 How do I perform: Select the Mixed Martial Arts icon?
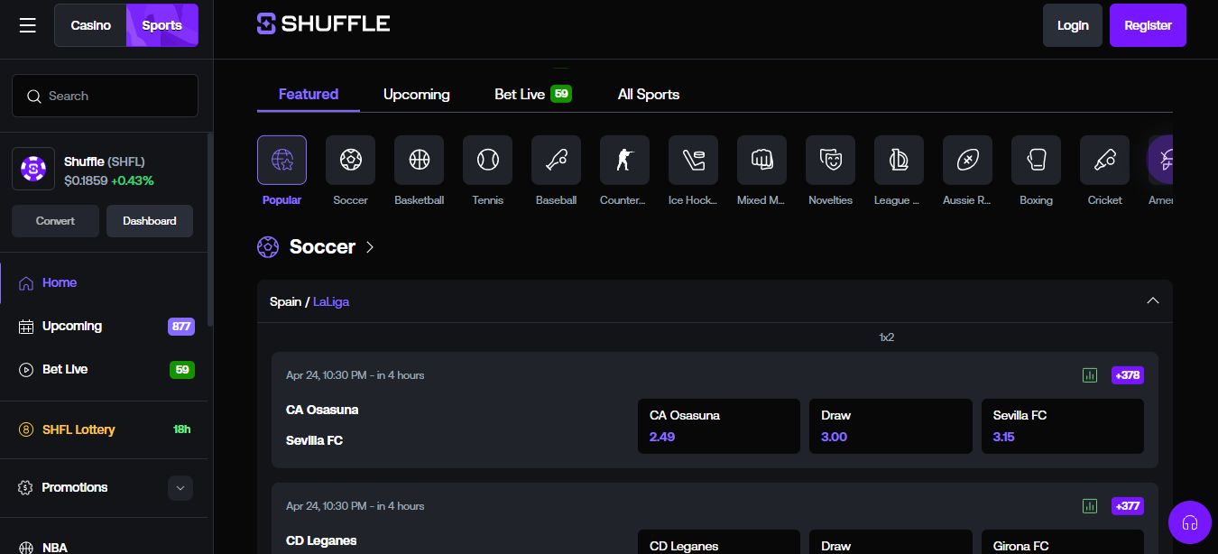(x=761, y=160)
